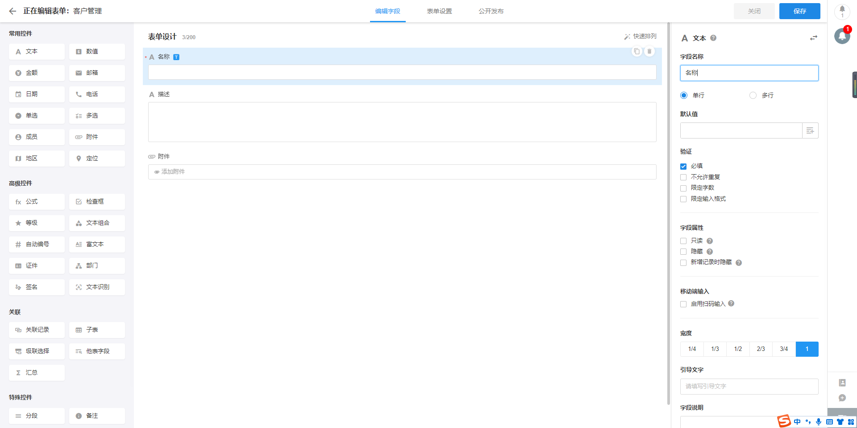Set field width to 2/3
857x428 pixels.
[761, 349]
